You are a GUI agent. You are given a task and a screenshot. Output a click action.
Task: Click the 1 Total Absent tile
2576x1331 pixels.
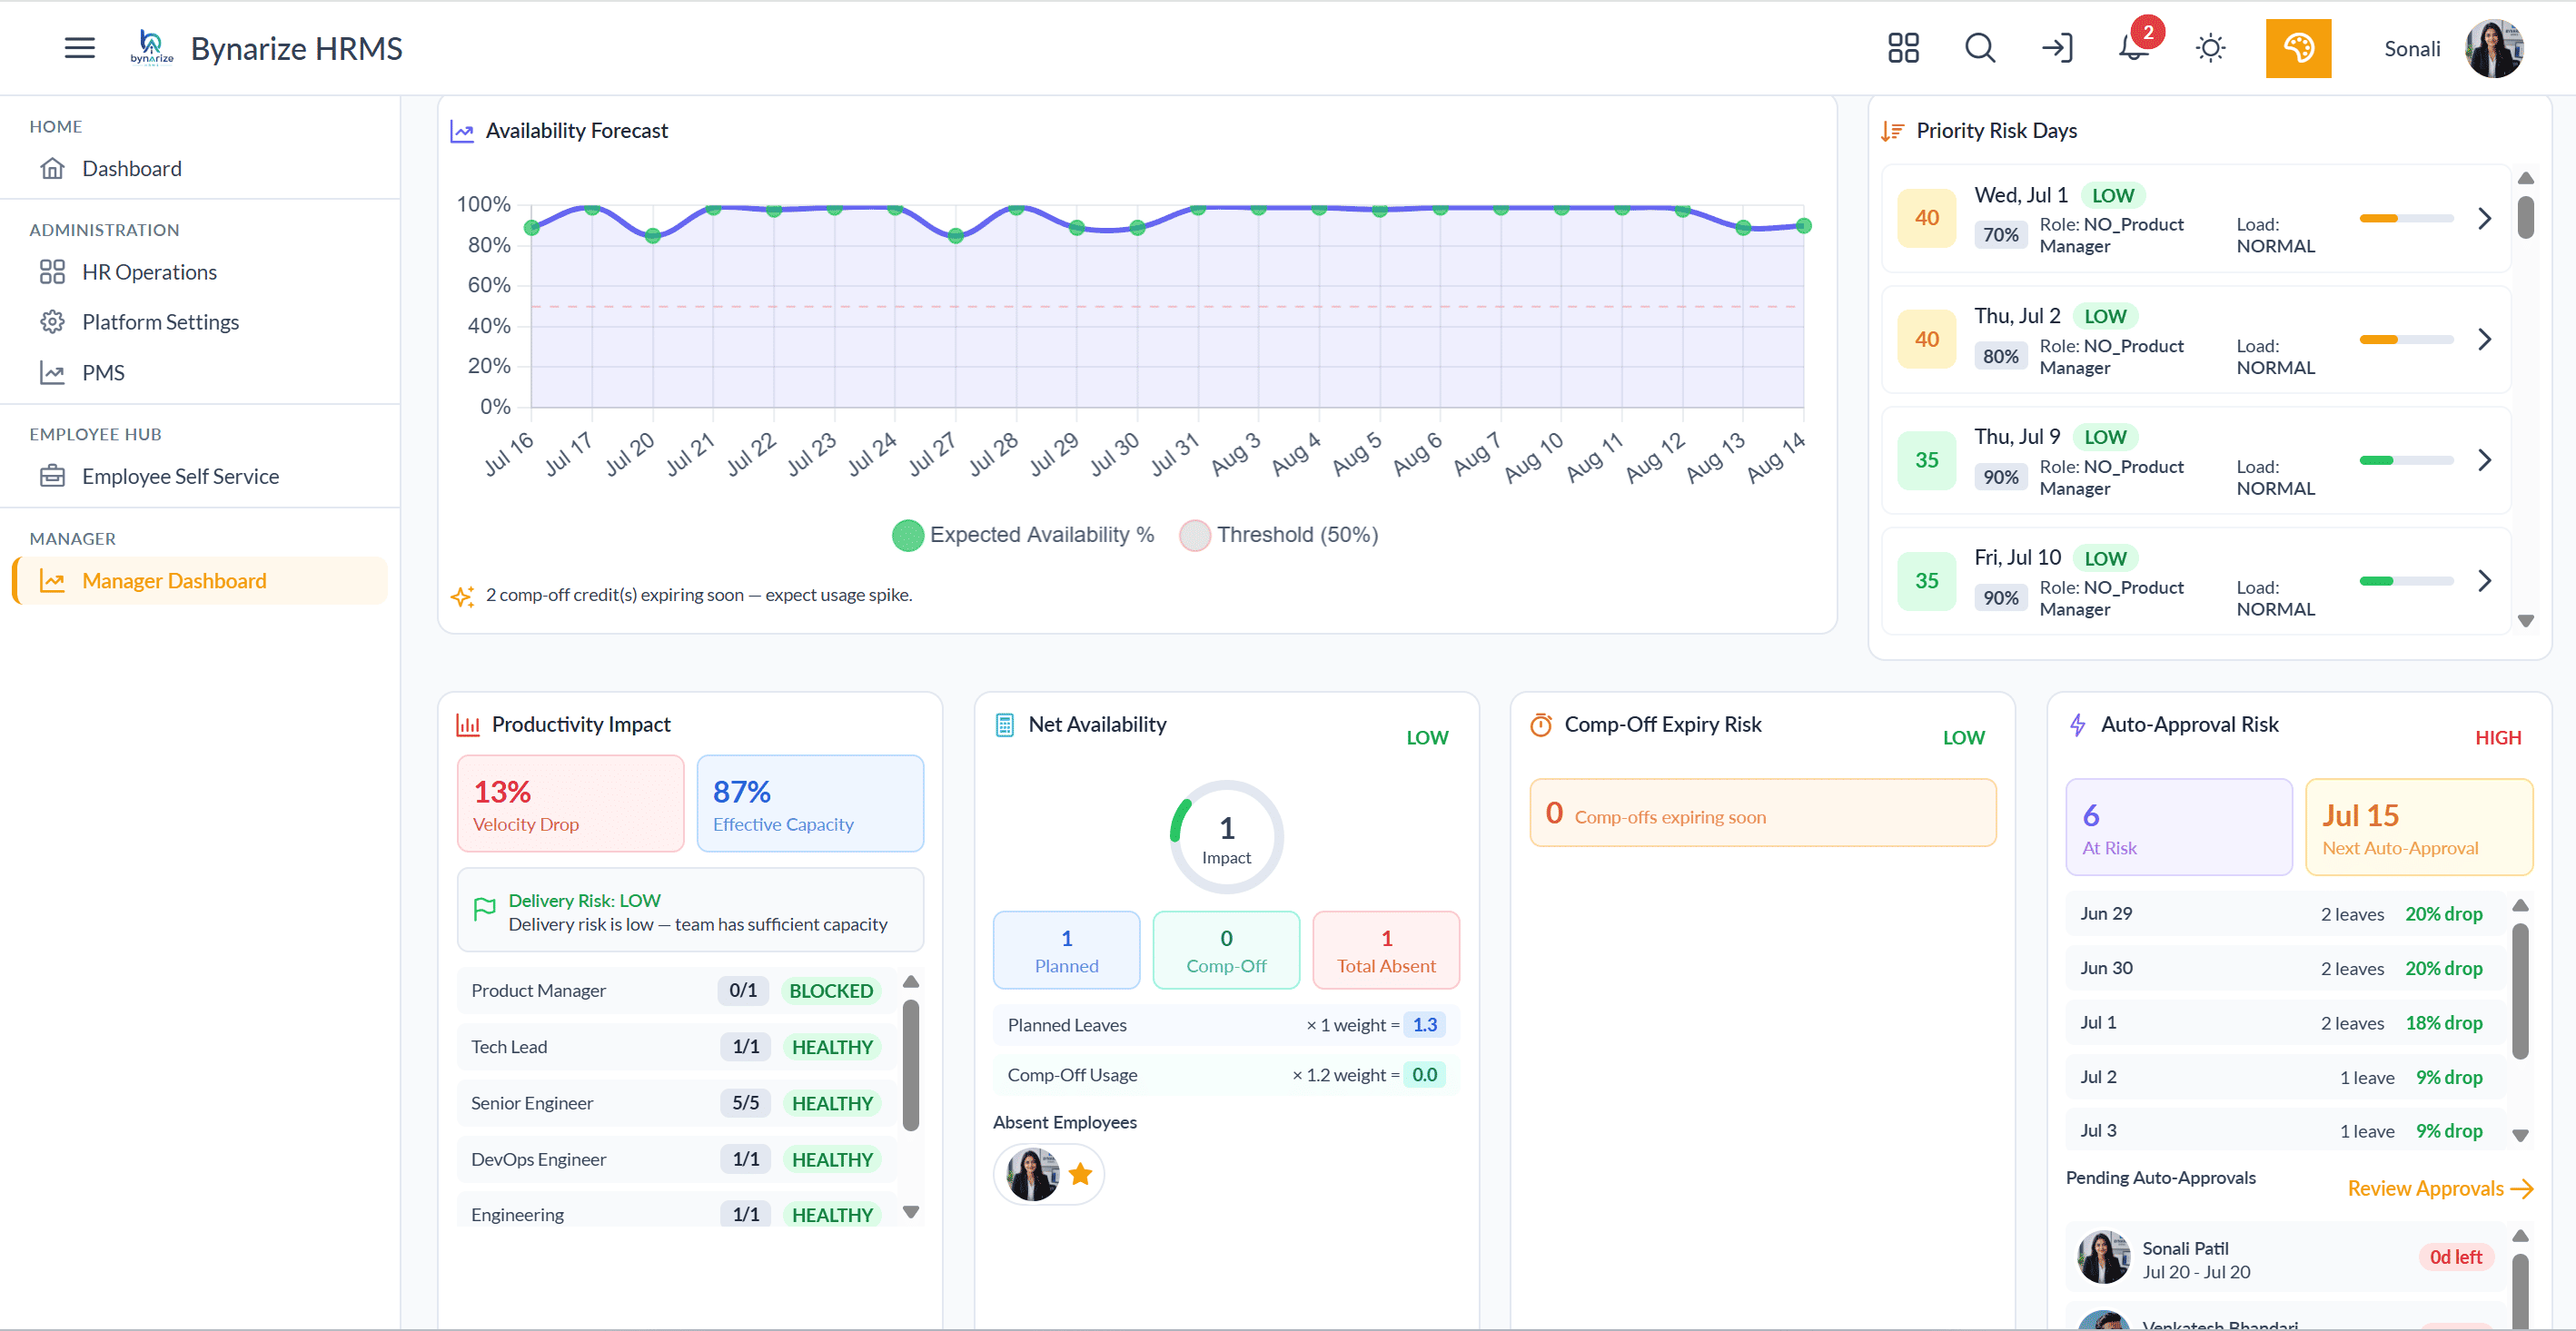pos(1386,951)
